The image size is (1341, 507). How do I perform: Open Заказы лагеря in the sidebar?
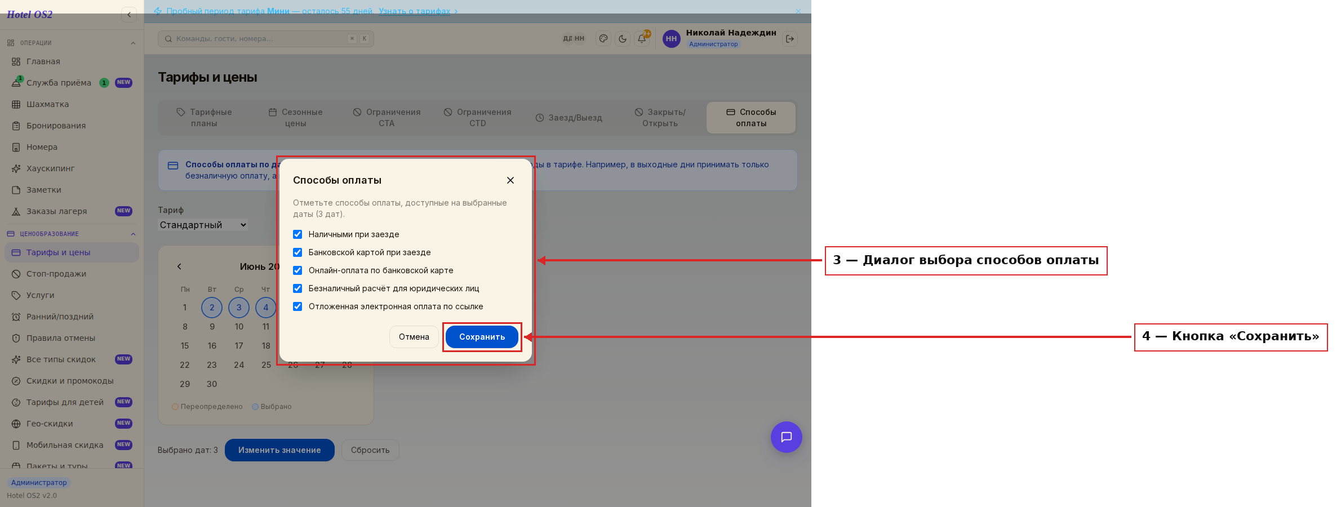coord(72,211)
